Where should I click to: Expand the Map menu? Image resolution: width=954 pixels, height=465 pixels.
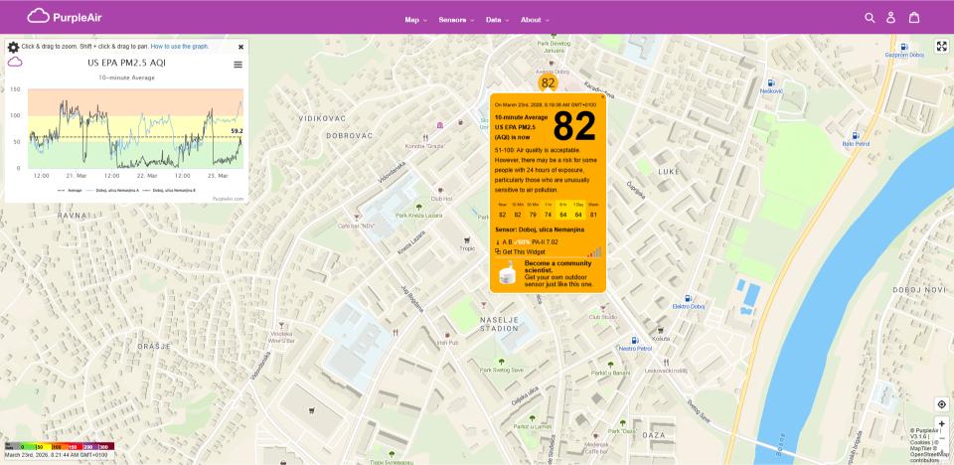pyautogui.click(x=415, y=20)
